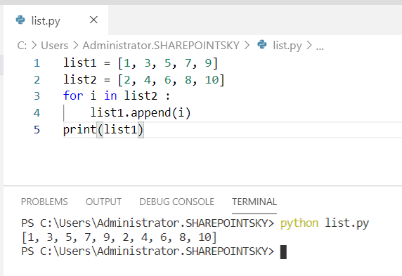This screenshot has height=276, width=402.
Task: Click line number 3 in gutter
Action: point(37,96)
